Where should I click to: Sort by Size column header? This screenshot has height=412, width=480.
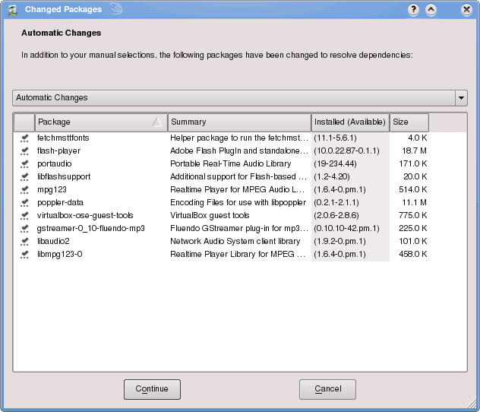click(x=409, y=122)
